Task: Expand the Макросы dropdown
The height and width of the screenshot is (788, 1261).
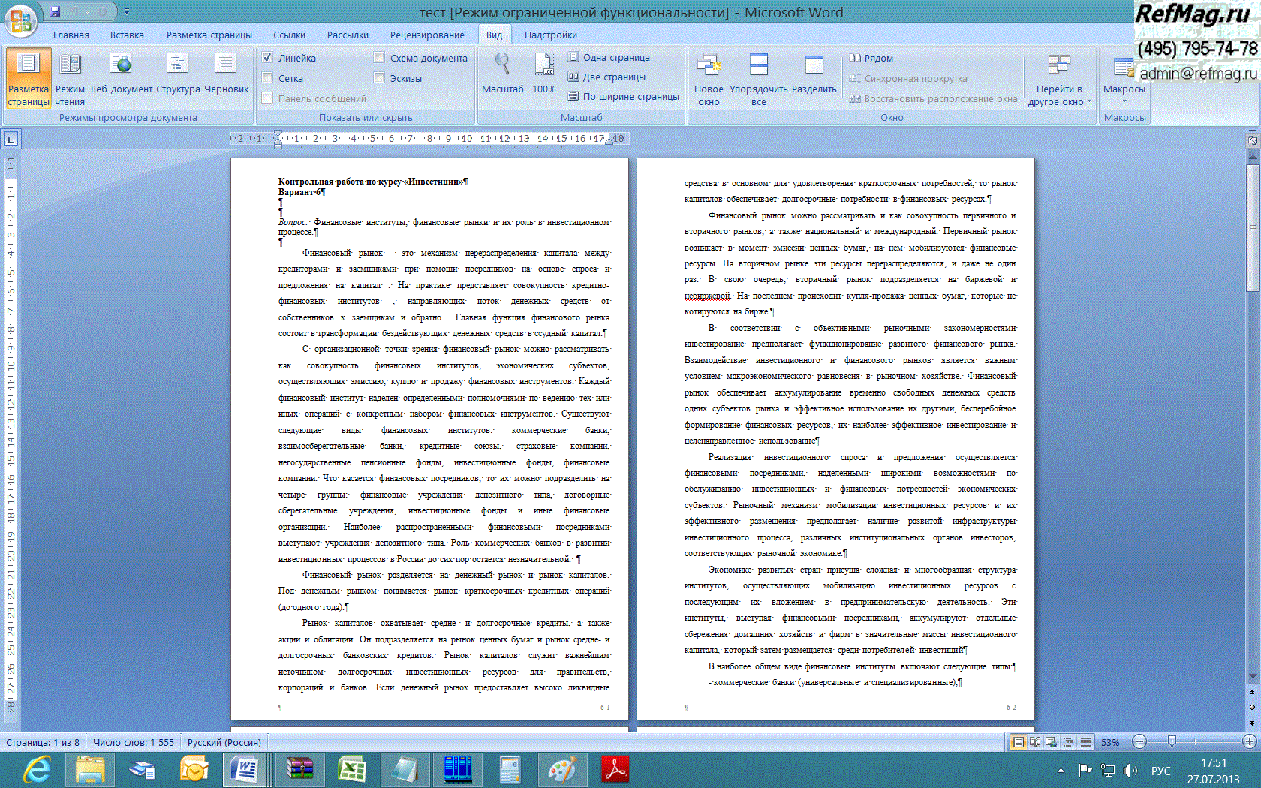Action: point(1124,99)
